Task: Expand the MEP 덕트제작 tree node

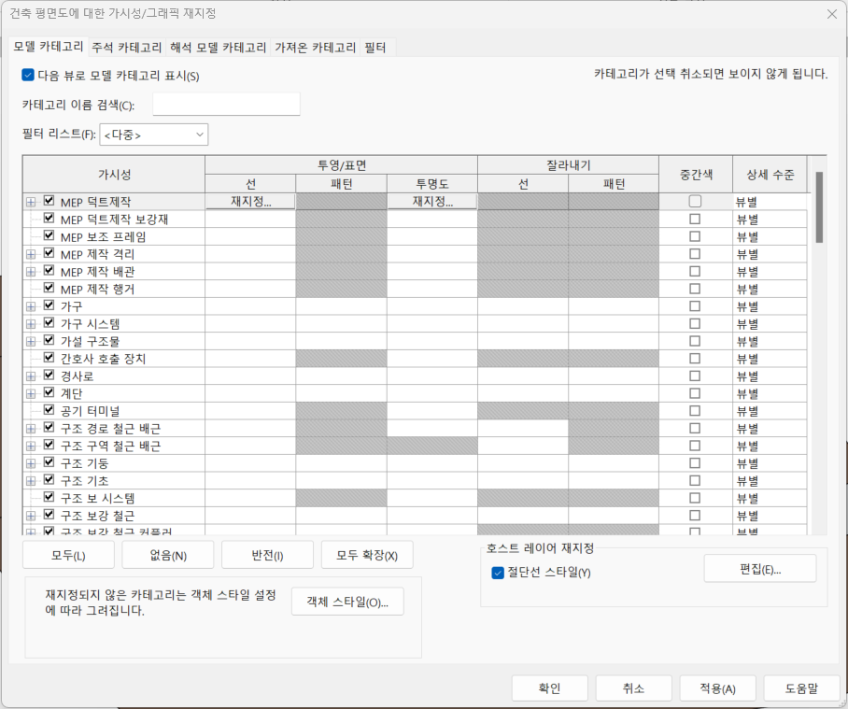Action: [x=31, y=202]
